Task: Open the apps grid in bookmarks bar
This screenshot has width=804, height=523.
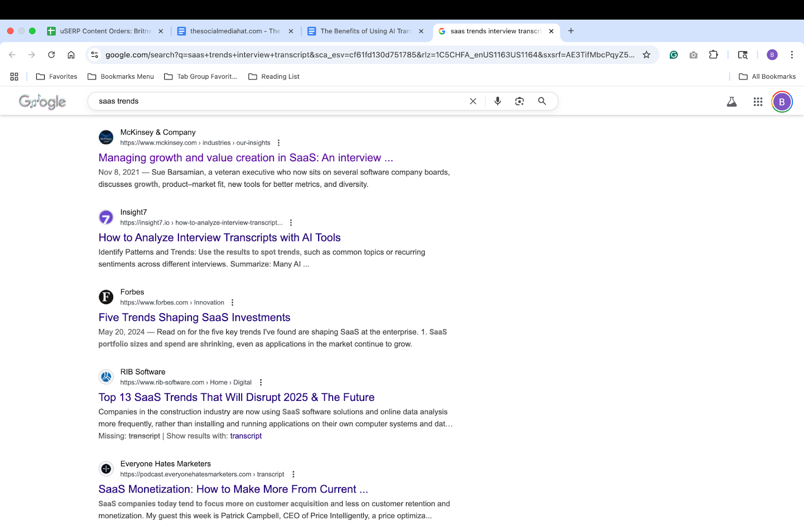Action: (14, 76)
